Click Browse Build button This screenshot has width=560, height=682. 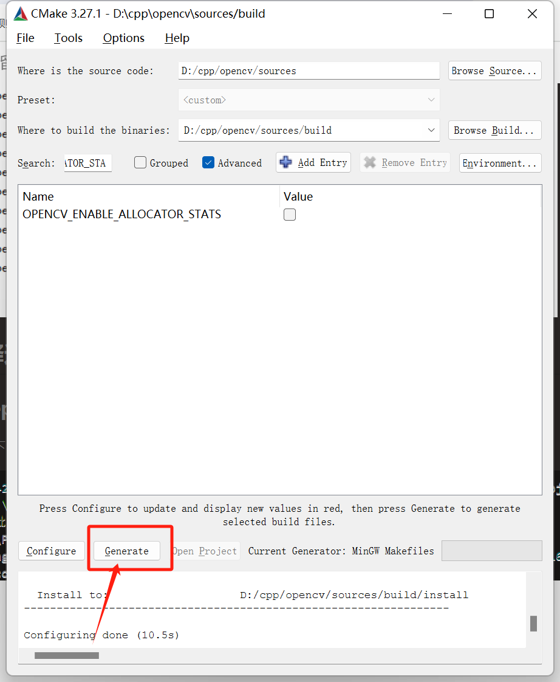click(495, 130)
